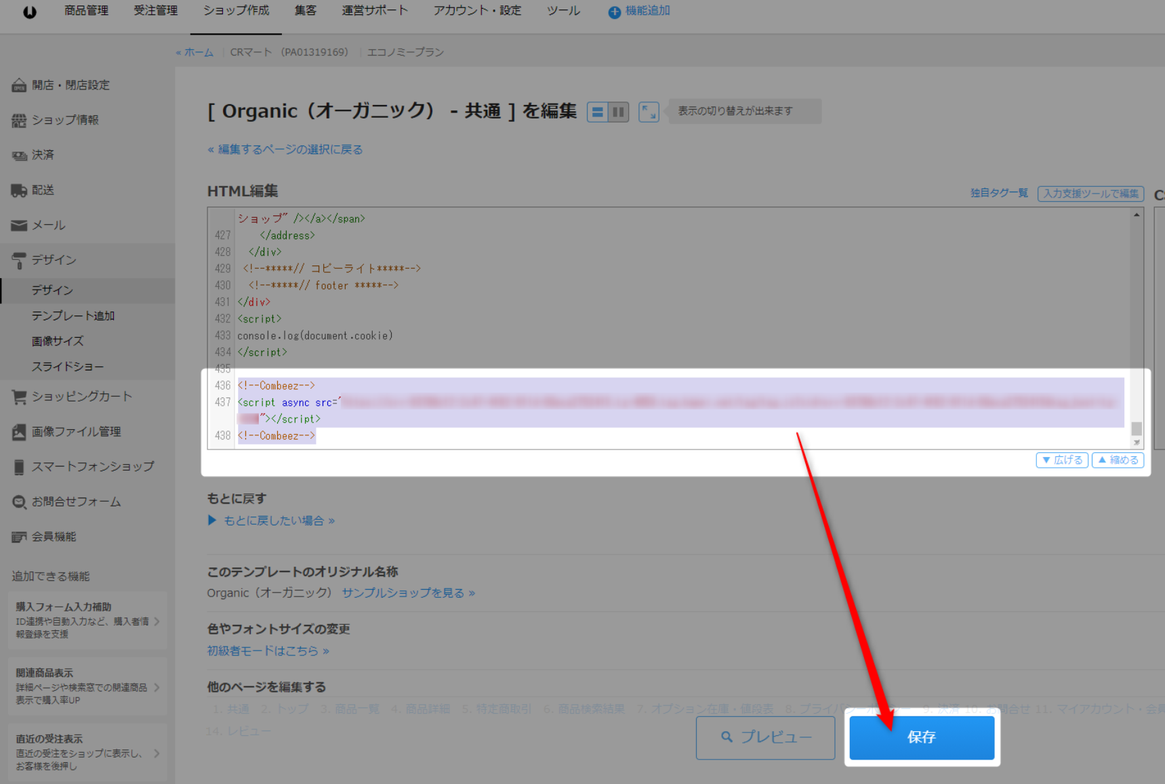
Task: Click the 縮める shrink editor button
Action: pyautogui.click(x=1118, y=460)
